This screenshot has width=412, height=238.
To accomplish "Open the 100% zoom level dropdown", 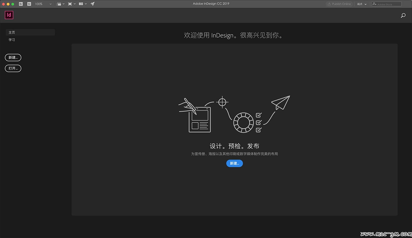I will click(43, 4).
